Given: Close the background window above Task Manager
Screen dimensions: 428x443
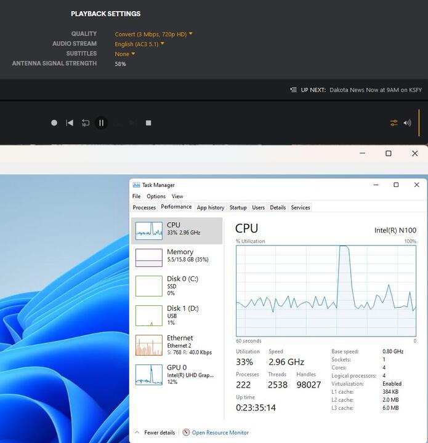Looking at the screenshot, I should coord(414,153).
